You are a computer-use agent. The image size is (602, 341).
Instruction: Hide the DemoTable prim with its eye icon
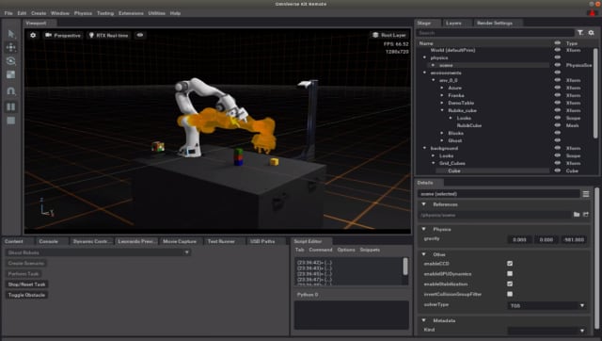click(x=558, y=103)
